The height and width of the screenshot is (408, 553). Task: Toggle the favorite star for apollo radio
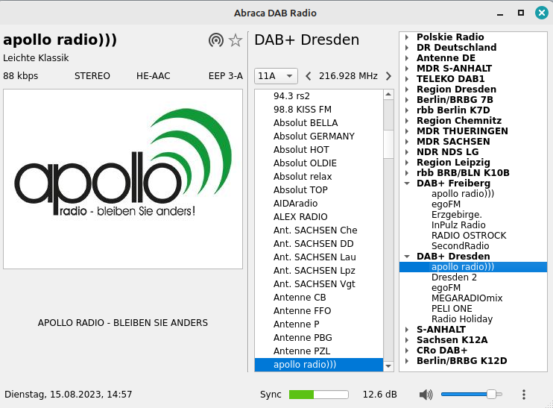[236, 40]
